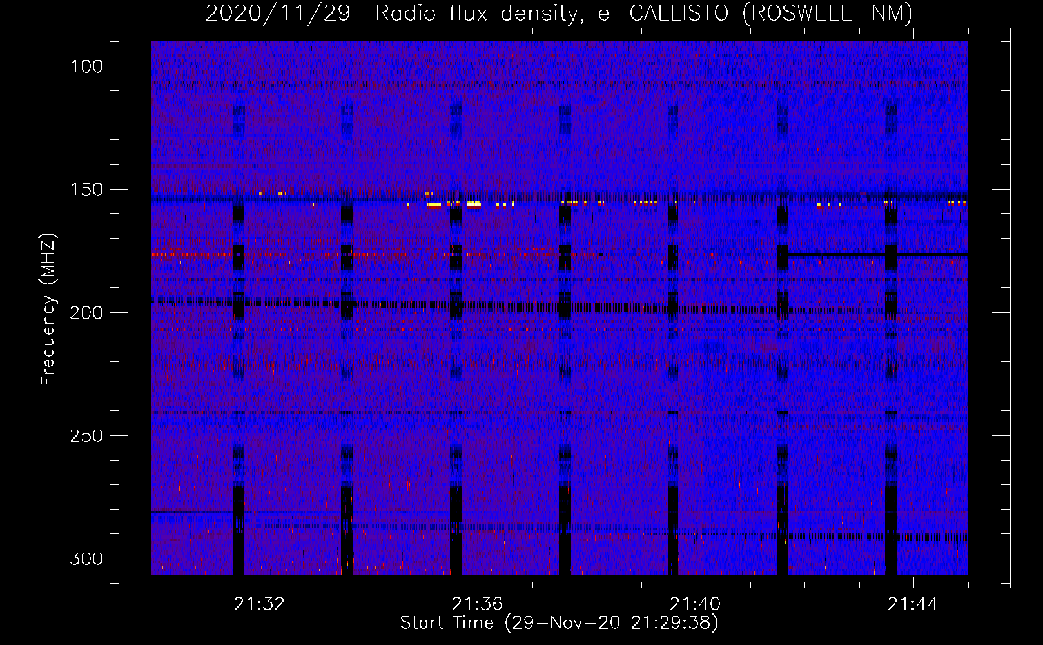Click the frequency tick label '100'
The image size is (1043, 645).
[86, 66]
